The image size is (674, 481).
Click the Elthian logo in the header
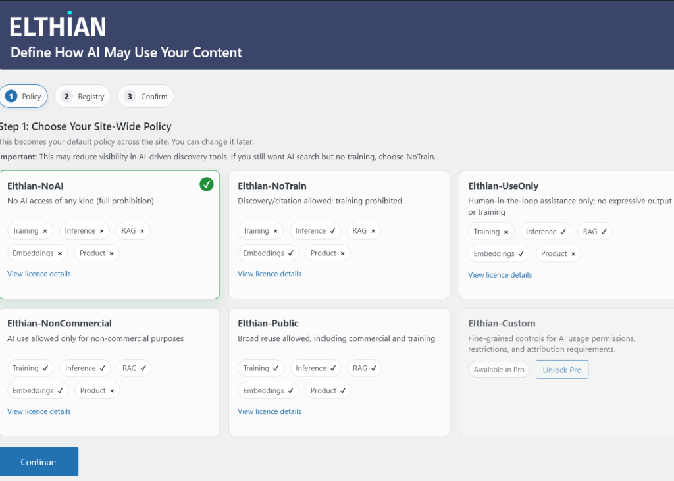click(58, 26)
